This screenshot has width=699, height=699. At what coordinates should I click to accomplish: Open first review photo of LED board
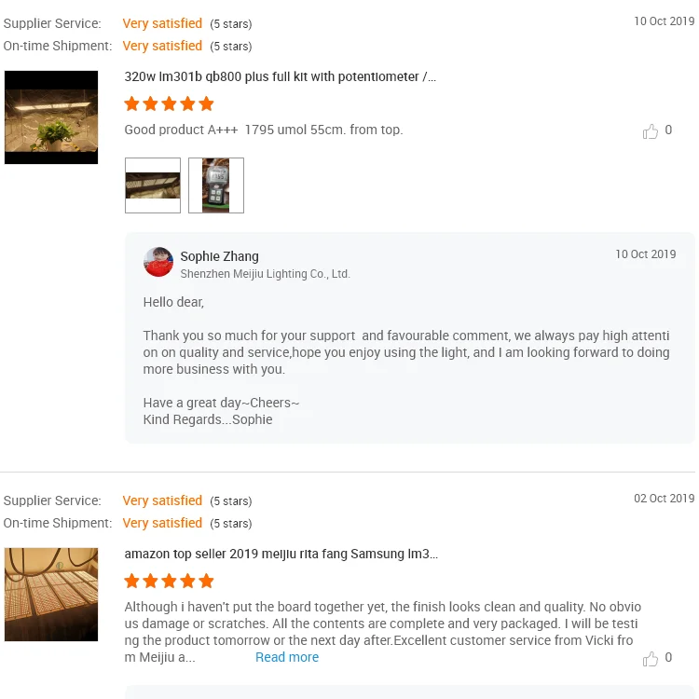coord(153,185)
